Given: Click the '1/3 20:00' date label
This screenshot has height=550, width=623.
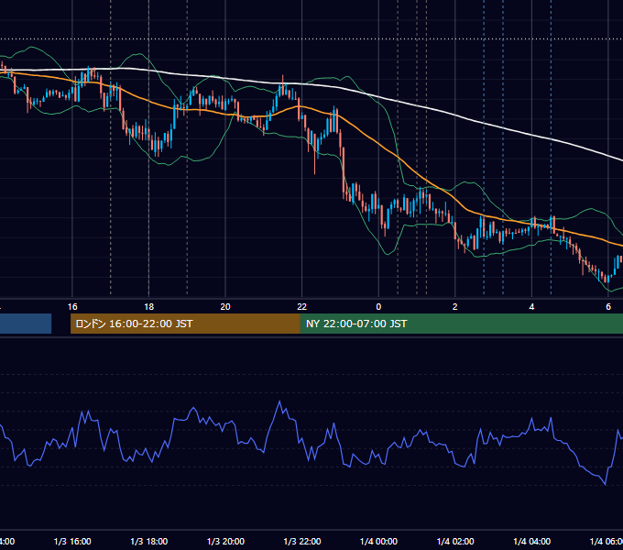Looking at the screenshot, I should [x=225, y=542].
